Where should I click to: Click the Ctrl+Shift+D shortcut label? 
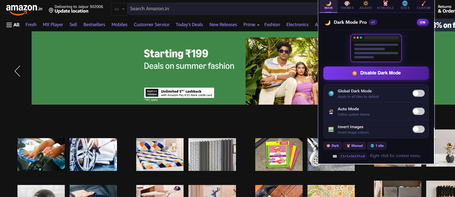[x=353, y=156]
